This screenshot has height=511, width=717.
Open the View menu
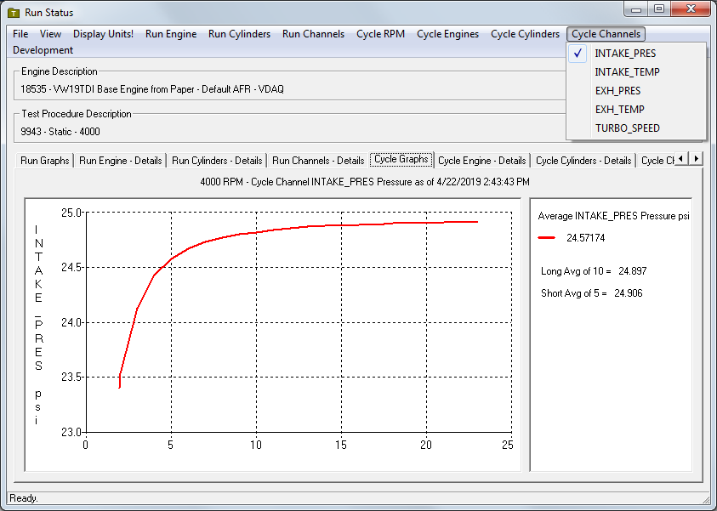pos(50,34)
